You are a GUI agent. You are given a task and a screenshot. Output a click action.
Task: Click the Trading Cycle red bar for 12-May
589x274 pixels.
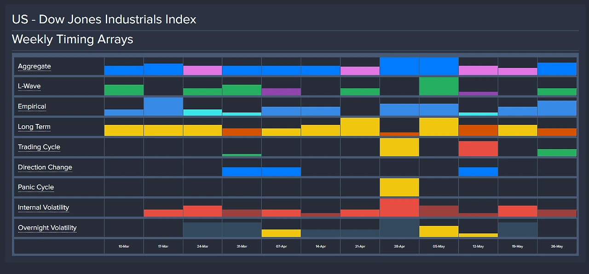478,149
